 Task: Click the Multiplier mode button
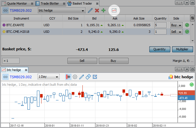point(182,49)
